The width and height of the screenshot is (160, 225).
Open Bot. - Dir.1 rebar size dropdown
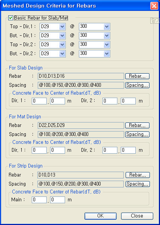tap(53, 36)
